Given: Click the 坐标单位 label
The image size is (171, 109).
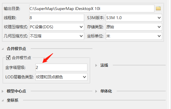Looking at the screenshot, I should pyautogui.click(x=95, y=36).
